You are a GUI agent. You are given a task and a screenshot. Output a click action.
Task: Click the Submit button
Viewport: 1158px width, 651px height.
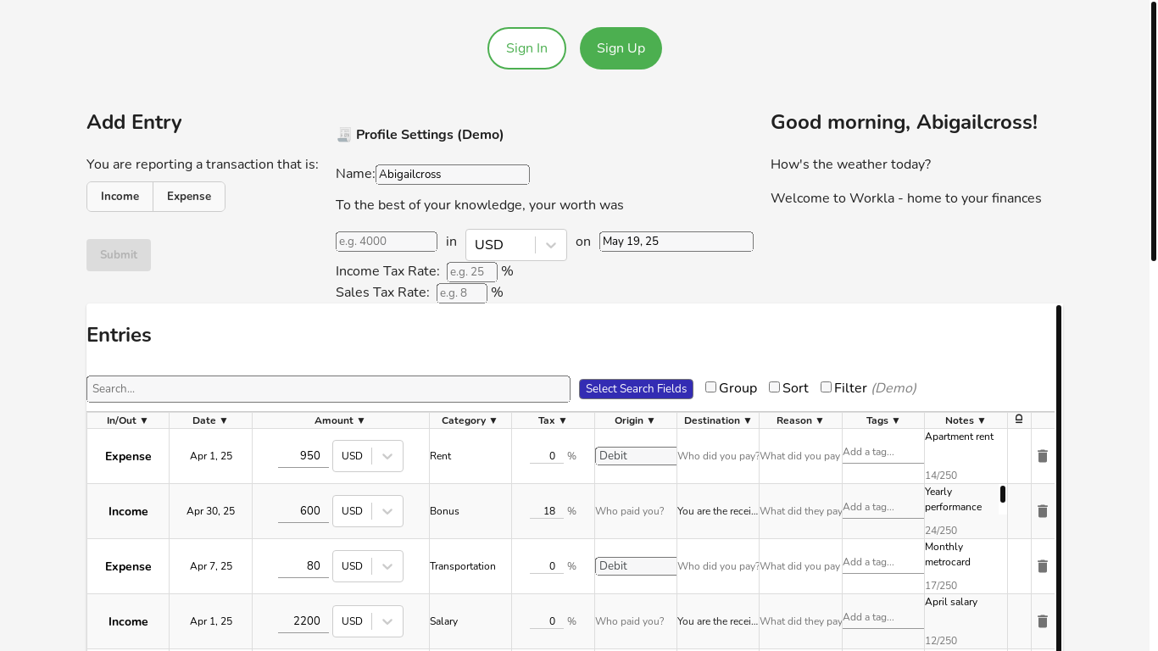pos(119,255)
